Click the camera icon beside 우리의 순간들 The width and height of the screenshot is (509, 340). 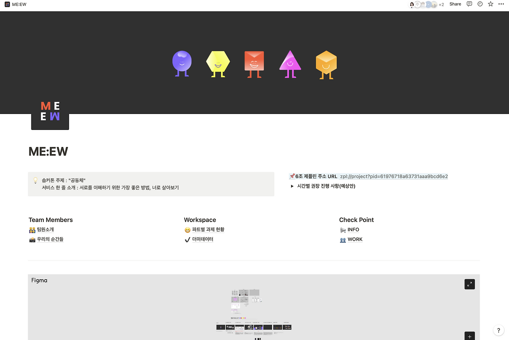[31, 239]
